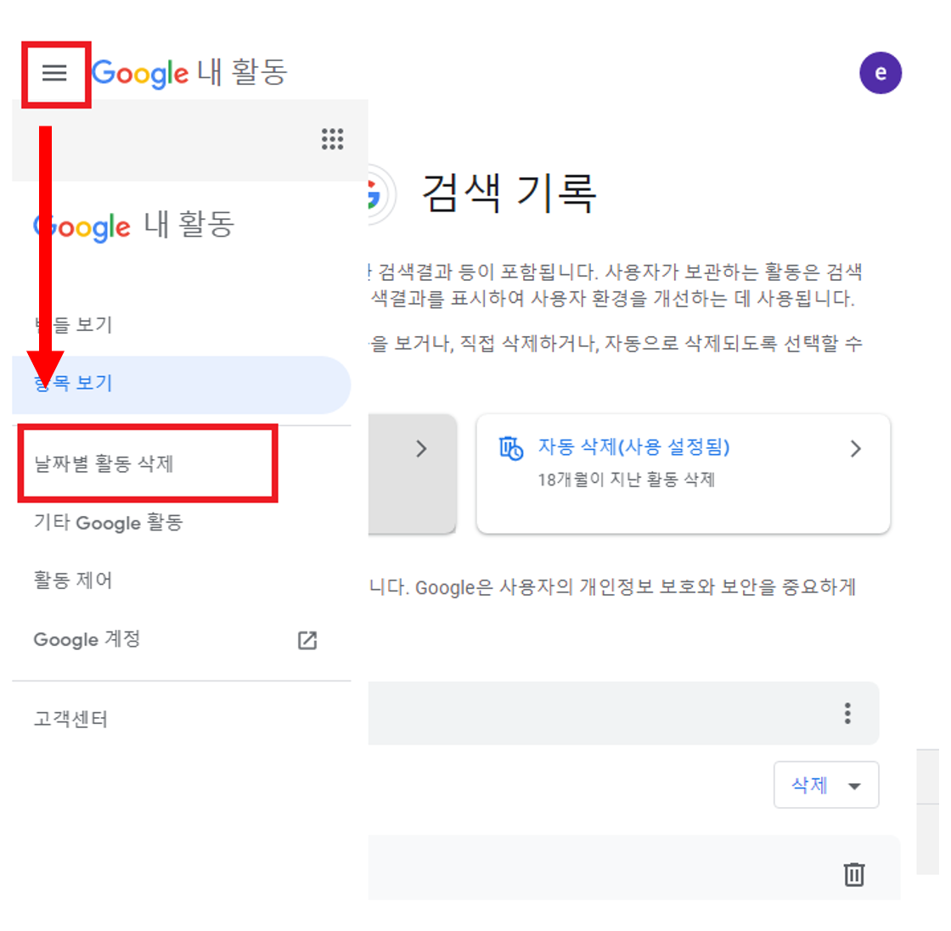Open the Google apps grid icon
Screen dimensions: 951x931
pos(332,139)
